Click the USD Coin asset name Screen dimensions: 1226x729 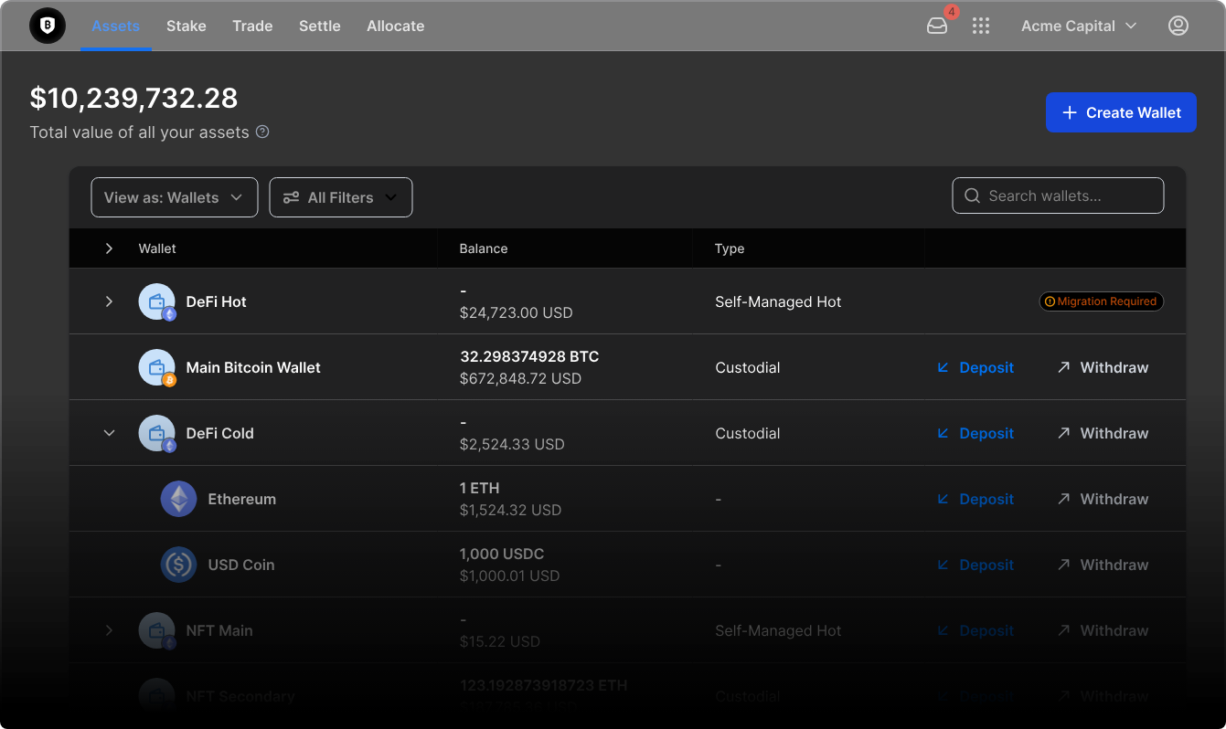point(241,565)
